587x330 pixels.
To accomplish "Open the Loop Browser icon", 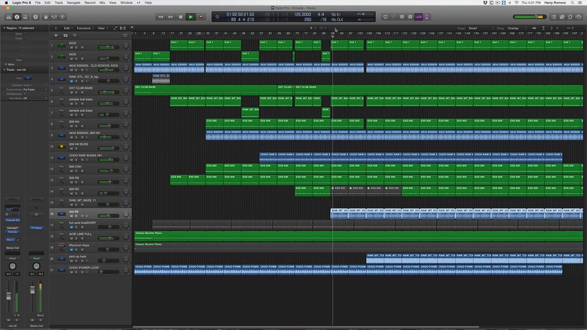I will [570, 17].
